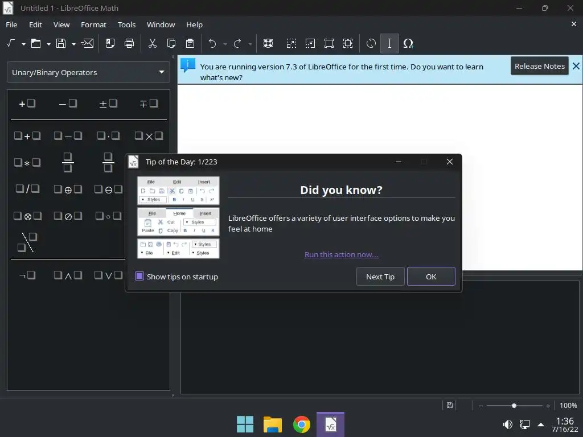This screenshot has height=437, width=583.
Task: Click the Print icon
Action: click(x=129, y=43)
